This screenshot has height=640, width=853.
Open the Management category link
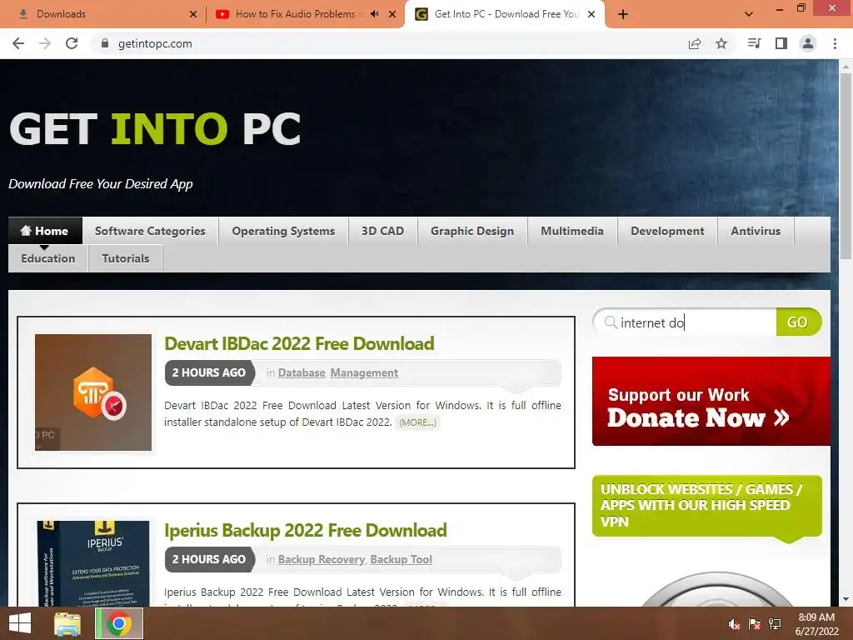click(x=364, y=372)
